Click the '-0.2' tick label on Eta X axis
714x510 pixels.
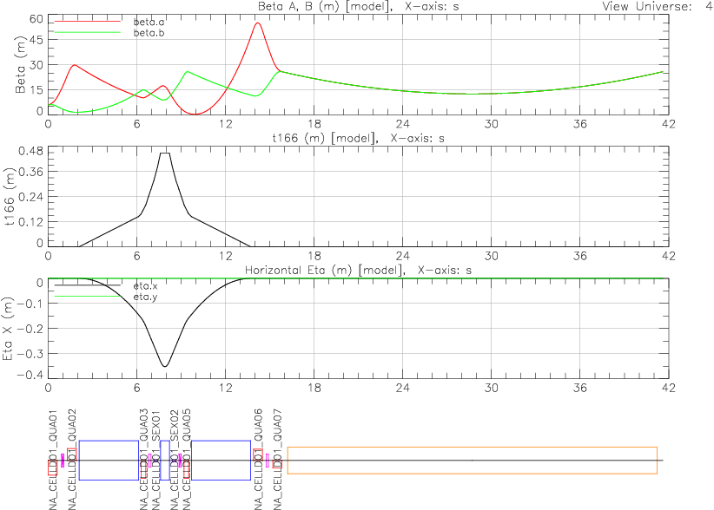pyautogui.click(x=30, y=328)
